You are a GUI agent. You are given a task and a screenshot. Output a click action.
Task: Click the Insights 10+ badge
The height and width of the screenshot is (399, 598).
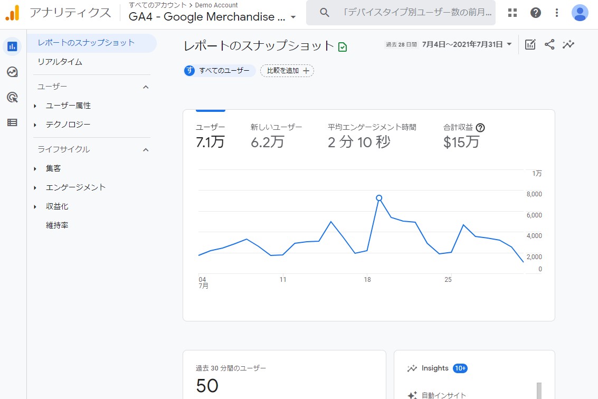[460, 368]
